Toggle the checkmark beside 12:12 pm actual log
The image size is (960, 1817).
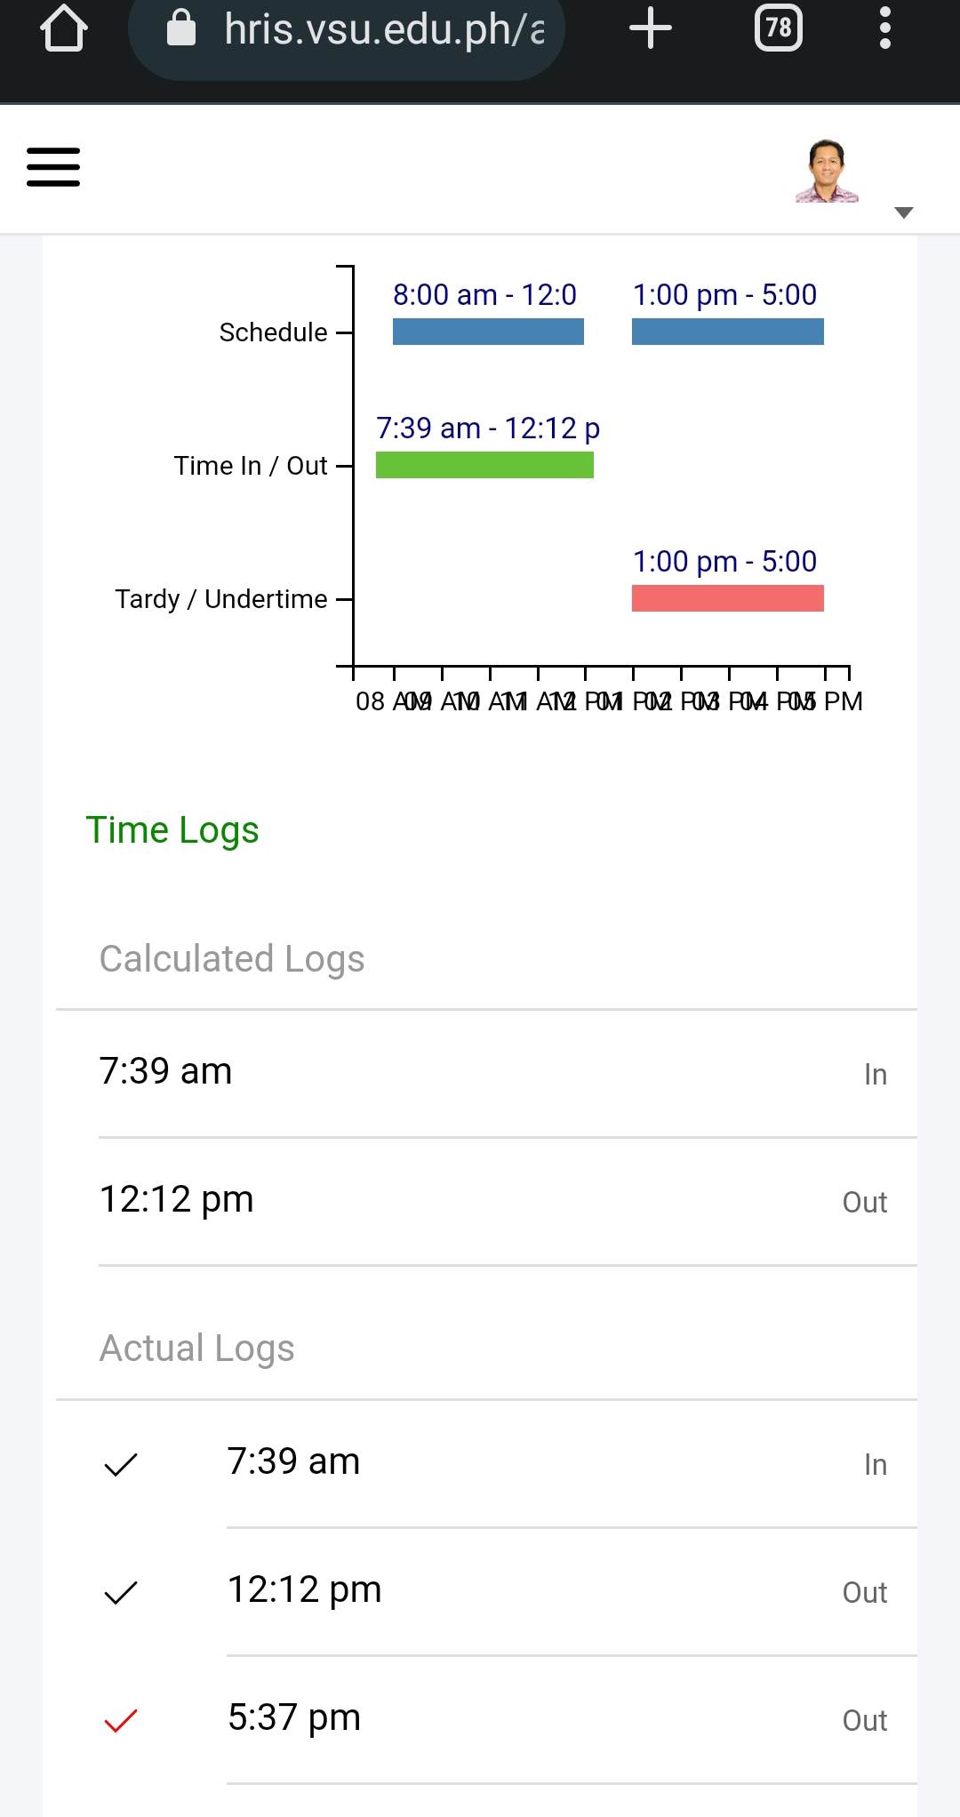pos(121,1592)
